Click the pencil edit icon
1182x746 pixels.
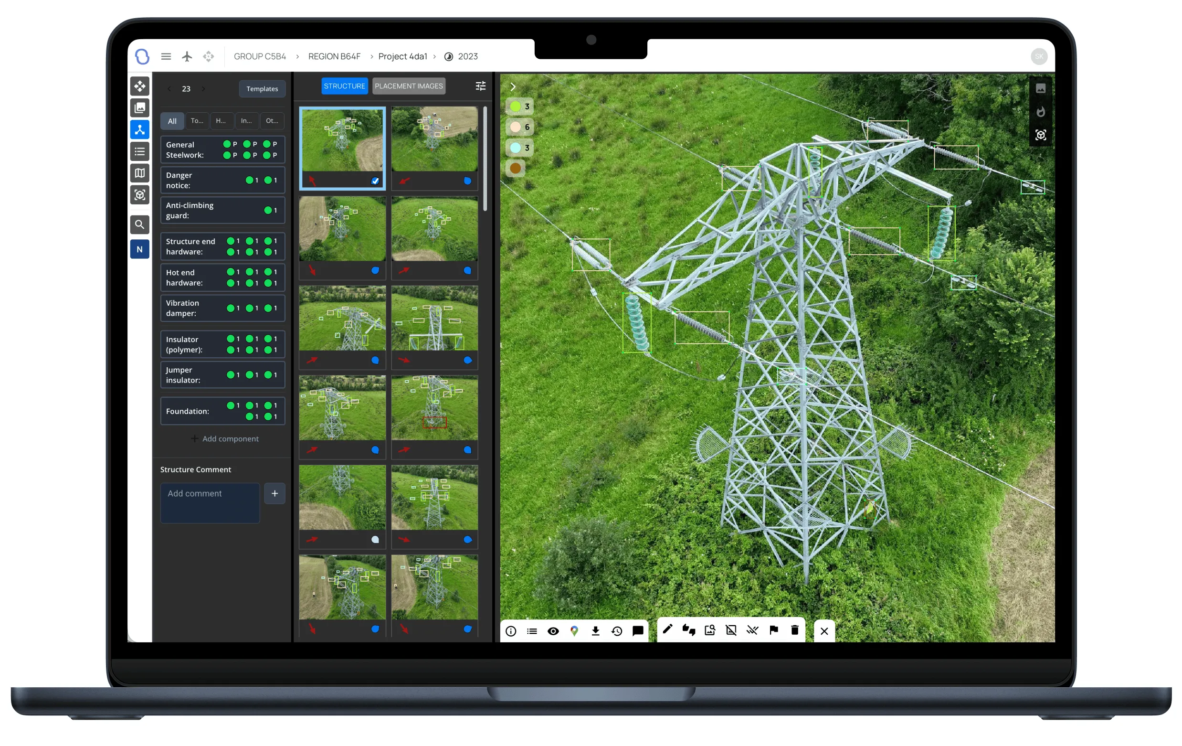tap(667, 630)
